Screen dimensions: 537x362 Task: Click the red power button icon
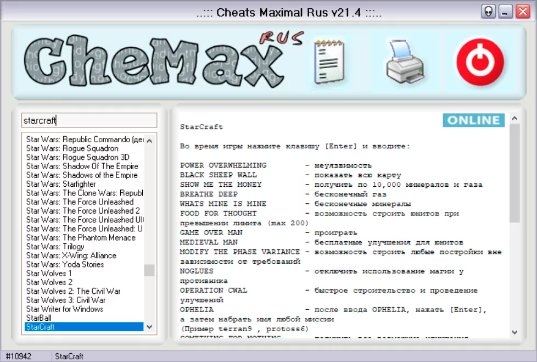pyautogui.click(x=480, y=62)
